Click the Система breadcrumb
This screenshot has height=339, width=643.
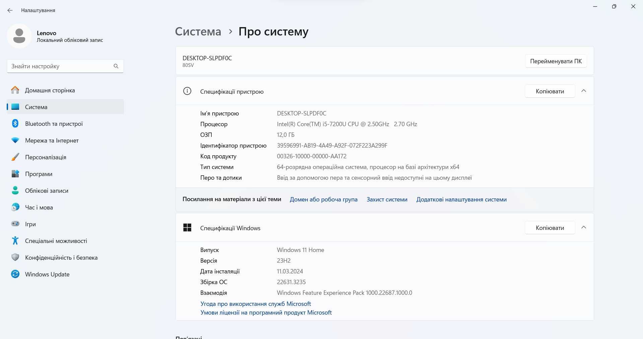(198, 31)
